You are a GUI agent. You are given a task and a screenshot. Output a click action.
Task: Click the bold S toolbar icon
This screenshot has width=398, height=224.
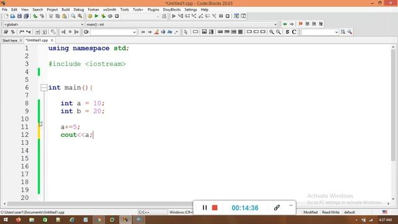click(x=287, y=32)
